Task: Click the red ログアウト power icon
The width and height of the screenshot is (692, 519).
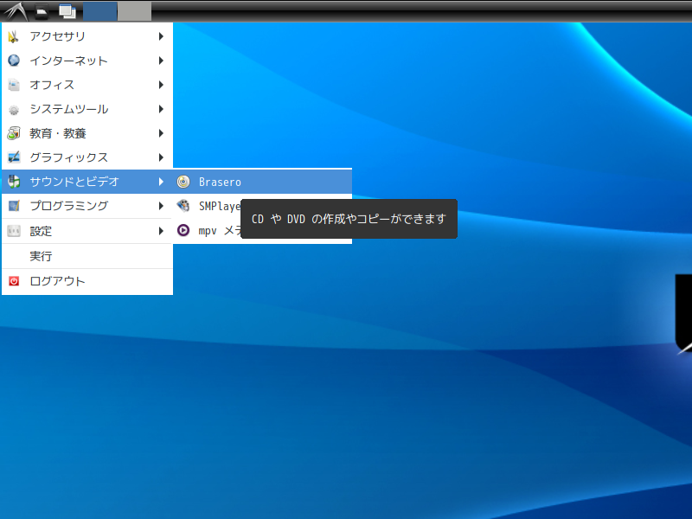Action: pos(14,281)
